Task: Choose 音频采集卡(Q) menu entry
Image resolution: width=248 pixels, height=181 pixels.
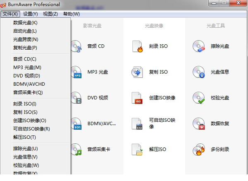Action: [x=28, y=92]
